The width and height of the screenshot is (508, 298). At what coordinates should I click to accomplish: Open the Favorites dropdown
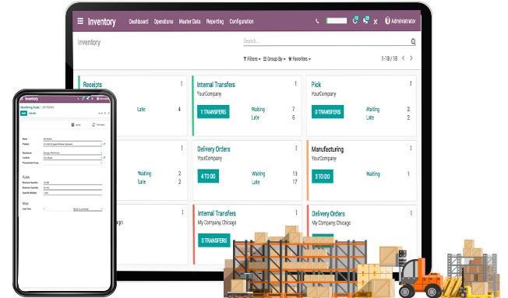tap(299, 59)
